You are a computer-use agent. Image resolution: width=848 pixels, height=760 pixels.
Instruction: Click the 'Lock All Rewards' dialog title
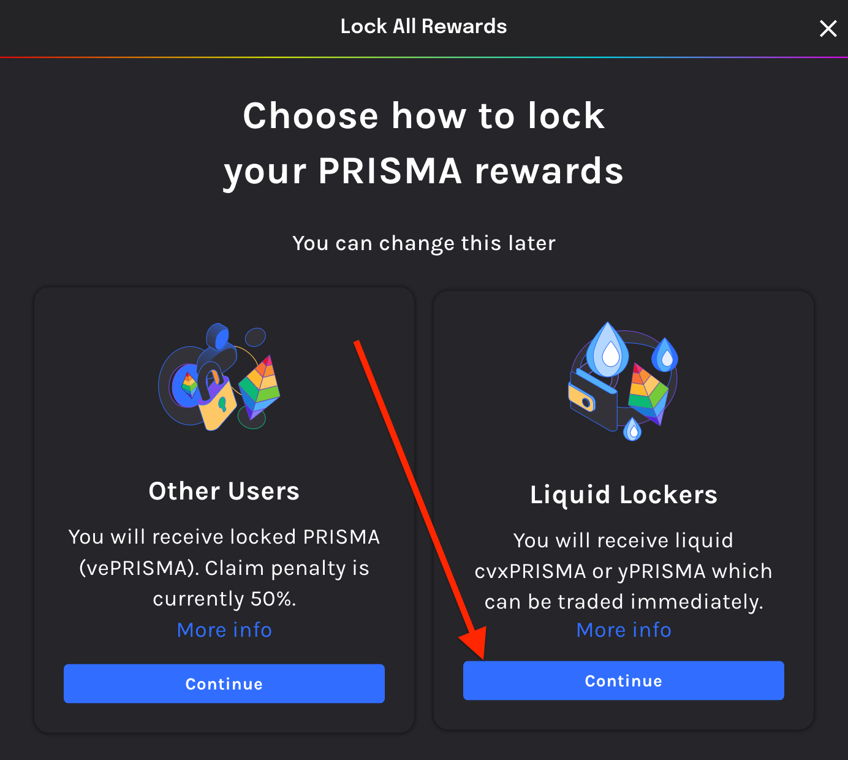pos(423,26)
